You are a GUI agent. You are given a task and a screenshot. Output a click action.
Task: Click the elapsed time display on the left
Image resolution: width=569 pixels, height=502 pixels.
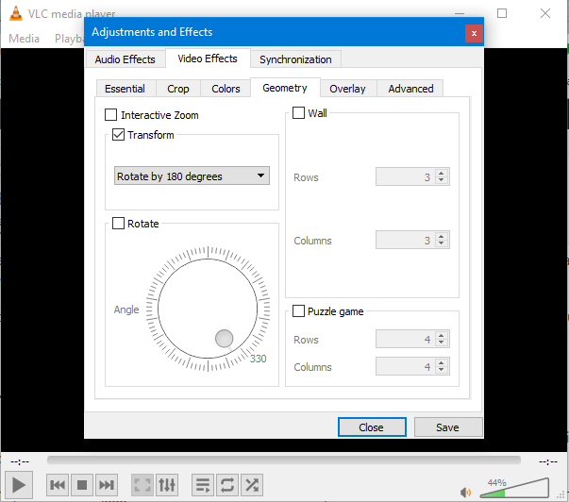click(20, 461)
